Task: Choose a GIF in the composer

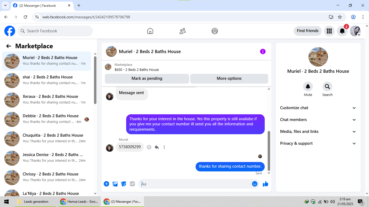Action: (x=132, y=184)
